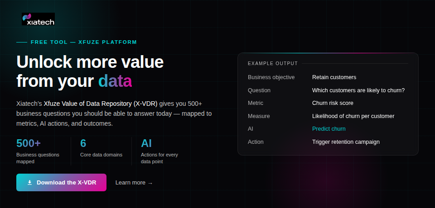Click the gradient word "data" in the heading
This screenshot has width=435, height=208.
pyautogui.click(x=115, y=81)
